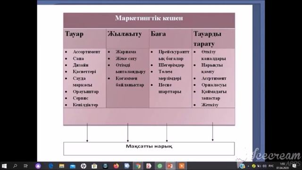Click the 'Ассортимент' item under Тауар
Viewport: 302px width, 170px height.
[x=86, y=52]
